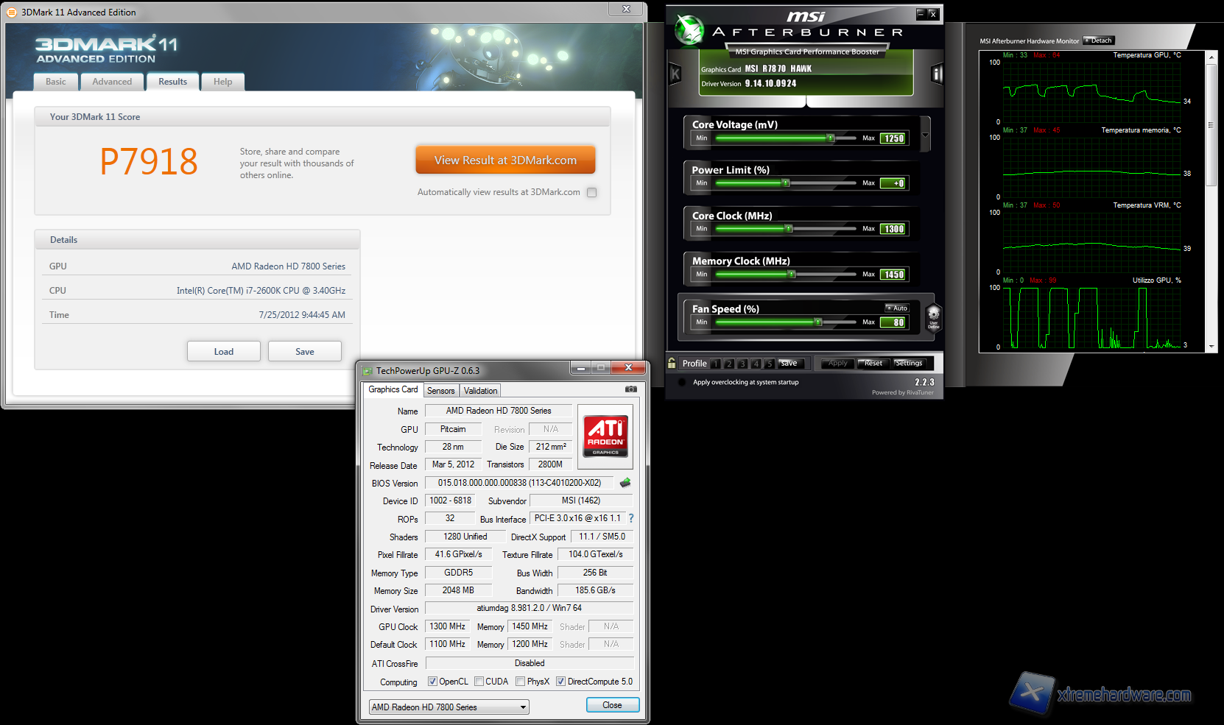Click View Result at 3DMark.com button

coord(505,160)
